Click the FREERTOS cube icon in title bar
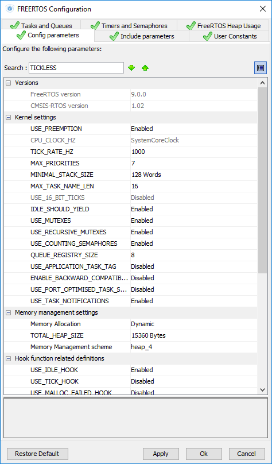272x464 pixels. 10,9
